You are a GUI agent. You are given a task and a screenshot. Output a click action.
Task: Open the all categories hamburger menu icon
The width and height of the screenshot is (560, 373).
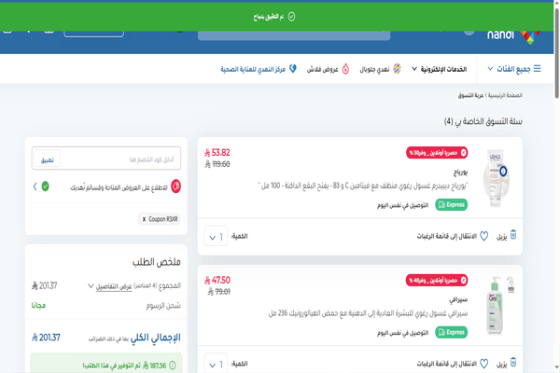(x=538, y=68)
